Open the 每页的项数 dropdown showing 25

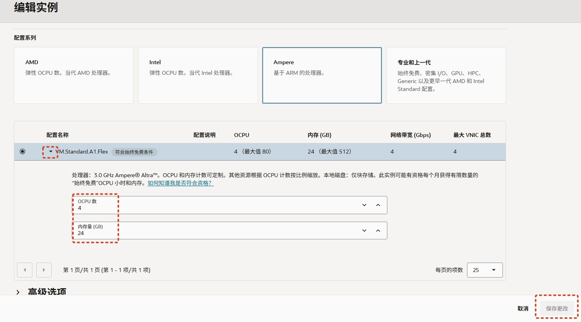484,270
